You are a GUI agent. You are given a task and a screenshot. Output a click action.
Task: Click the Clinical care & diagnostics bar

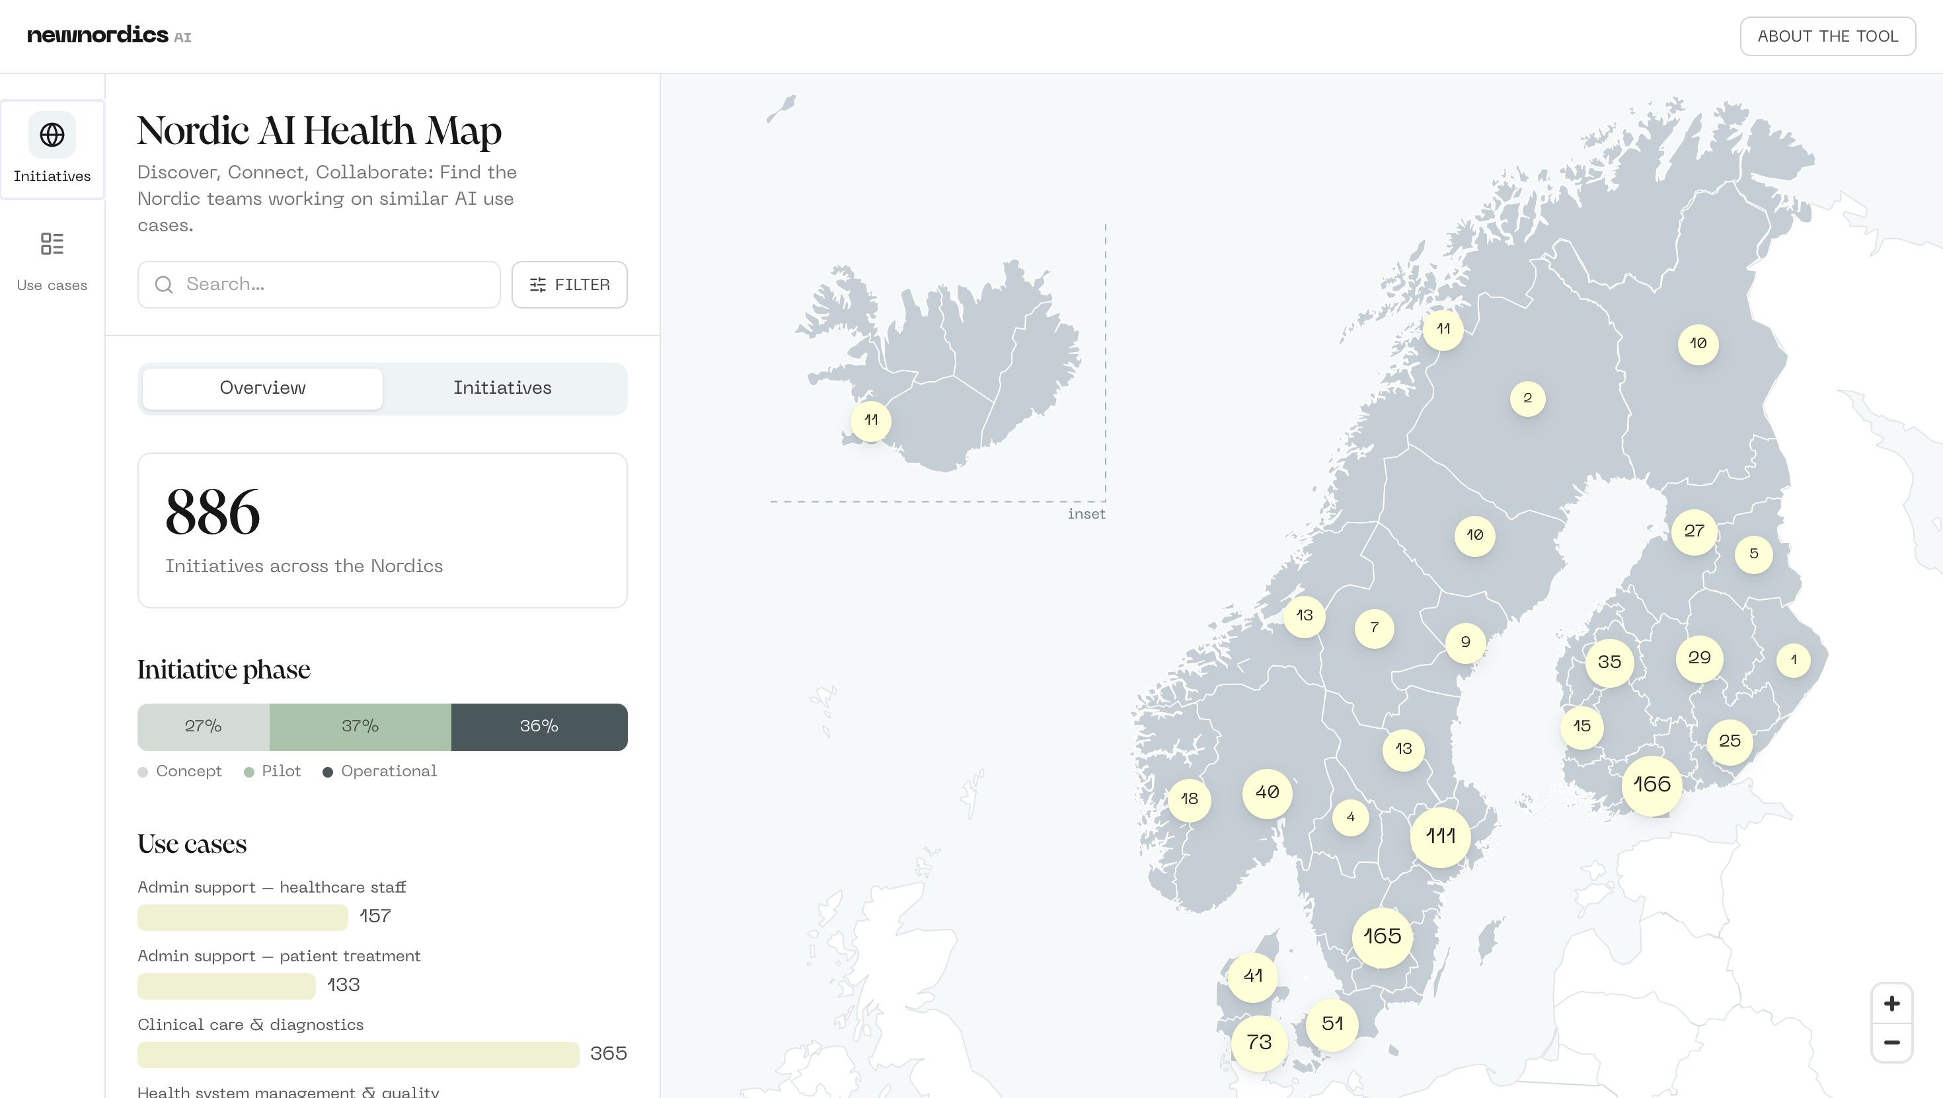[x=358, y=1054]
